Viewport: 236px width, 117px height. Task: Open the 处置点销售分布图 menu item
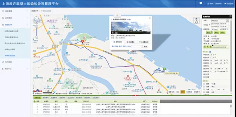[12, 31]
